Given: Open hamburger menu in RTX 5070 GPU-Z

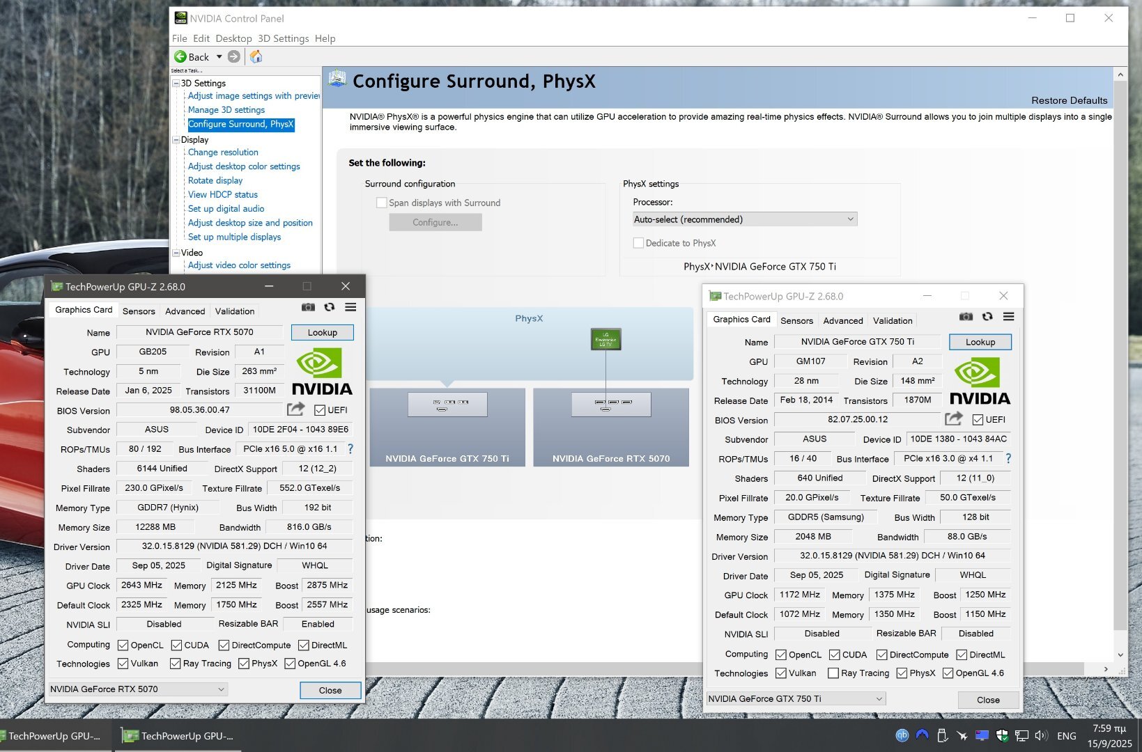Looking at the screenshot, I should tap(350, 307).
